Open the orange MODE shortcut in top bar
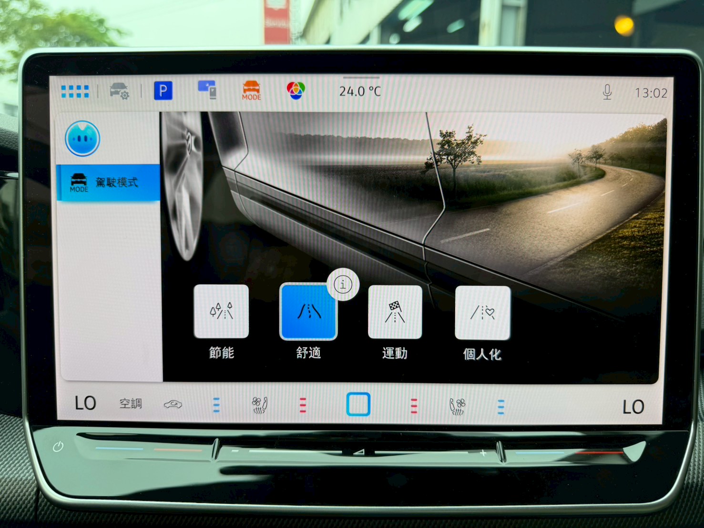Viewport: 704px width, 528px height. 251,90
